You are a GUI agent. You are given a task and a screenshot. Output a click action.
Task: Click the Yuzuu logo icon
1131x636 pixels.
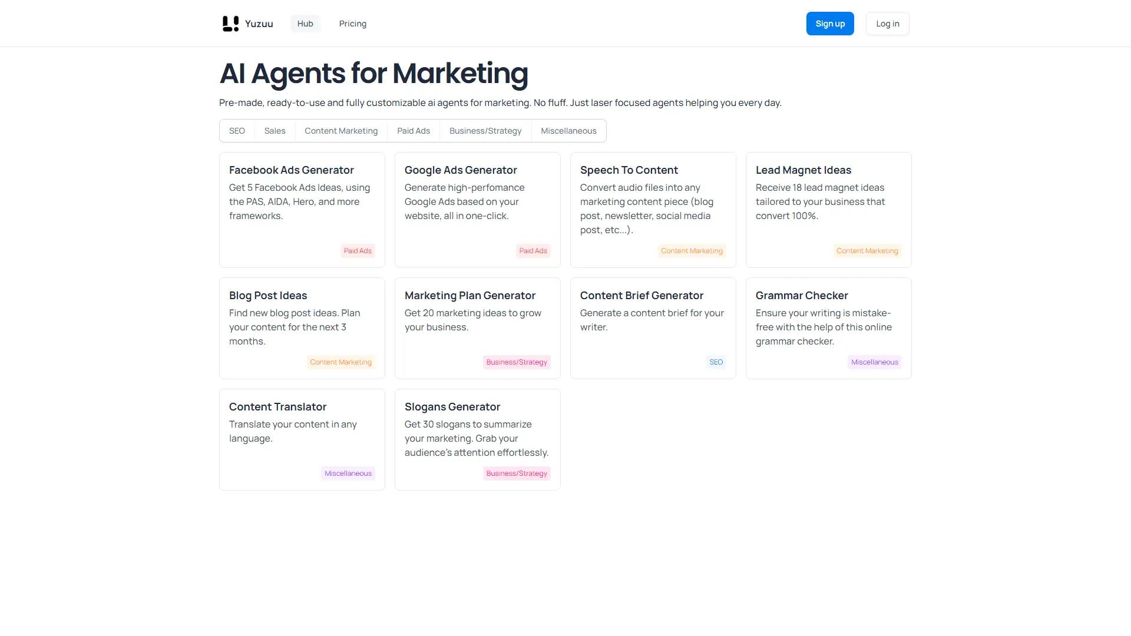(230, 24)
